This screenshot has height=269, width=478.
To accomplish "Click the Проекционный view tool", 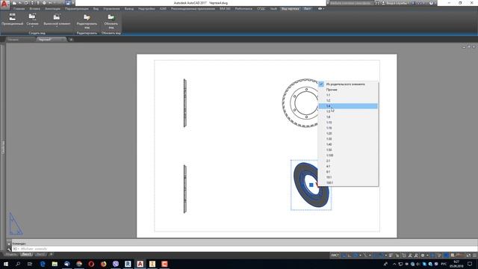I will [x=13, y=19].
